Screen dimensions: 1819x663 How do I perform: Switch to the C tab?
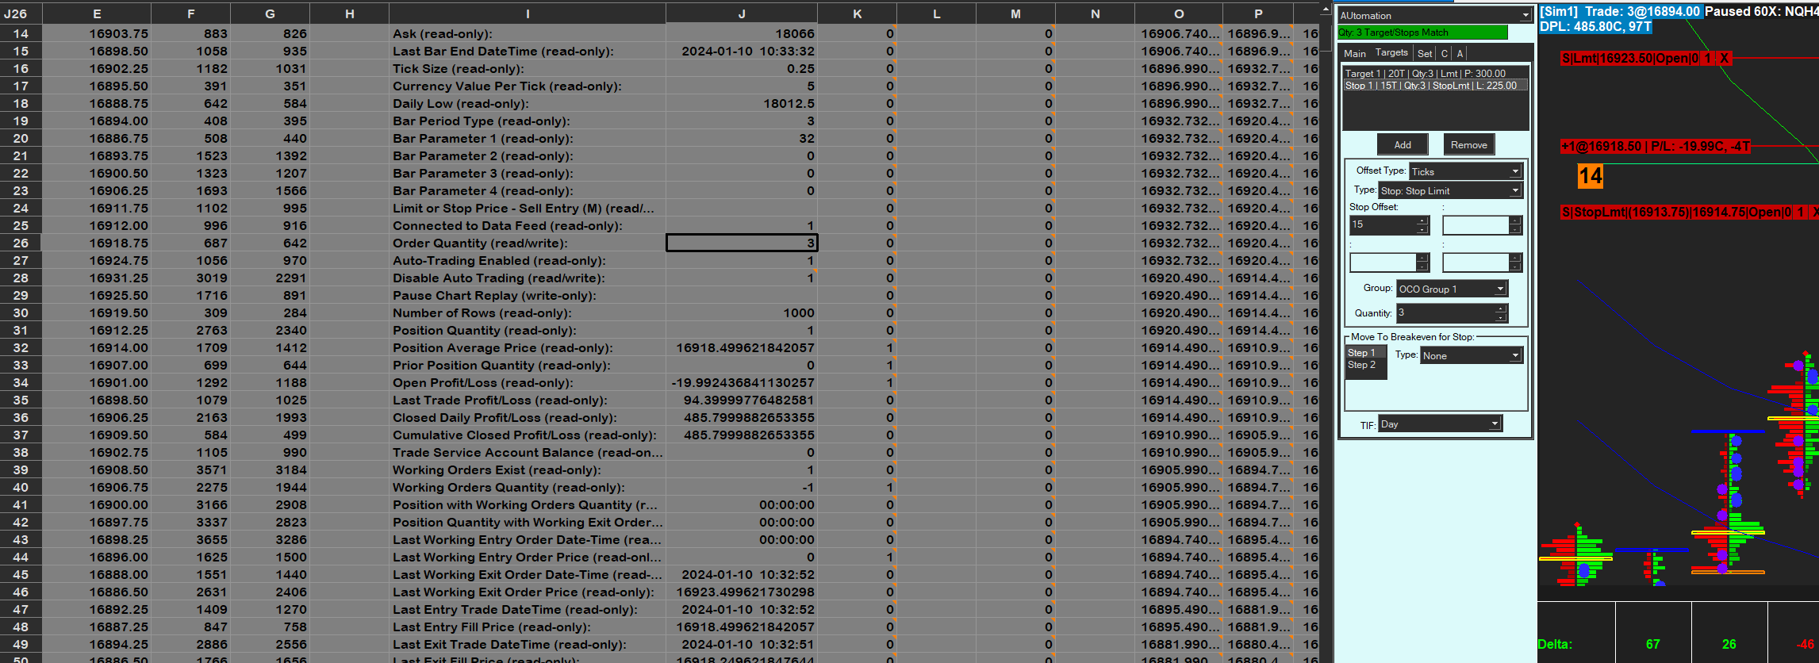(1445, 53)
